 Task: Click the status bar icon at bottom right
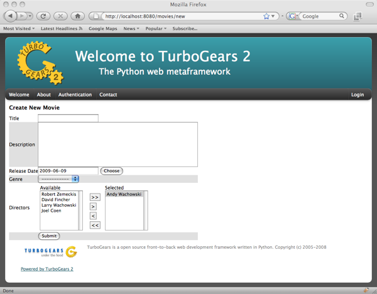tap(366, 290)
